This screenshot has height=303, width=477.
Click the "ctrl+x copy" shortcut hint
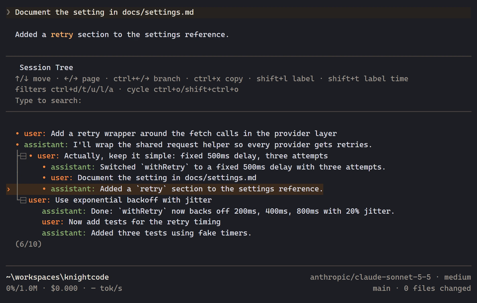(218, 79)
